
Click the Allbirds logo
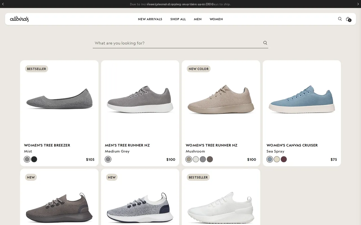tap(19, 19)
